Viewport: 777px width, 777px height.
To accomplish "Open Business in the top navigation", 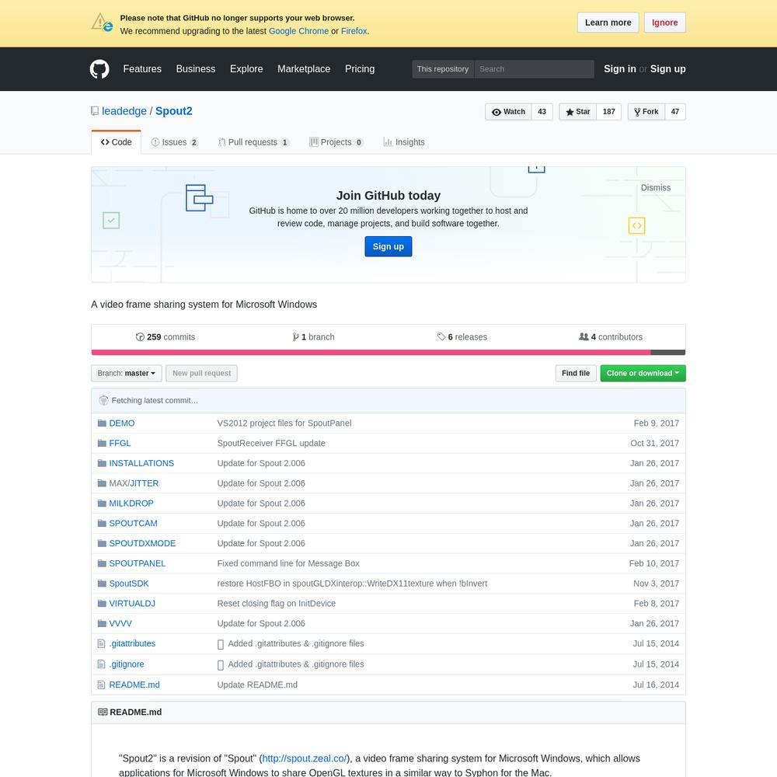I will [x=196, y=69].
